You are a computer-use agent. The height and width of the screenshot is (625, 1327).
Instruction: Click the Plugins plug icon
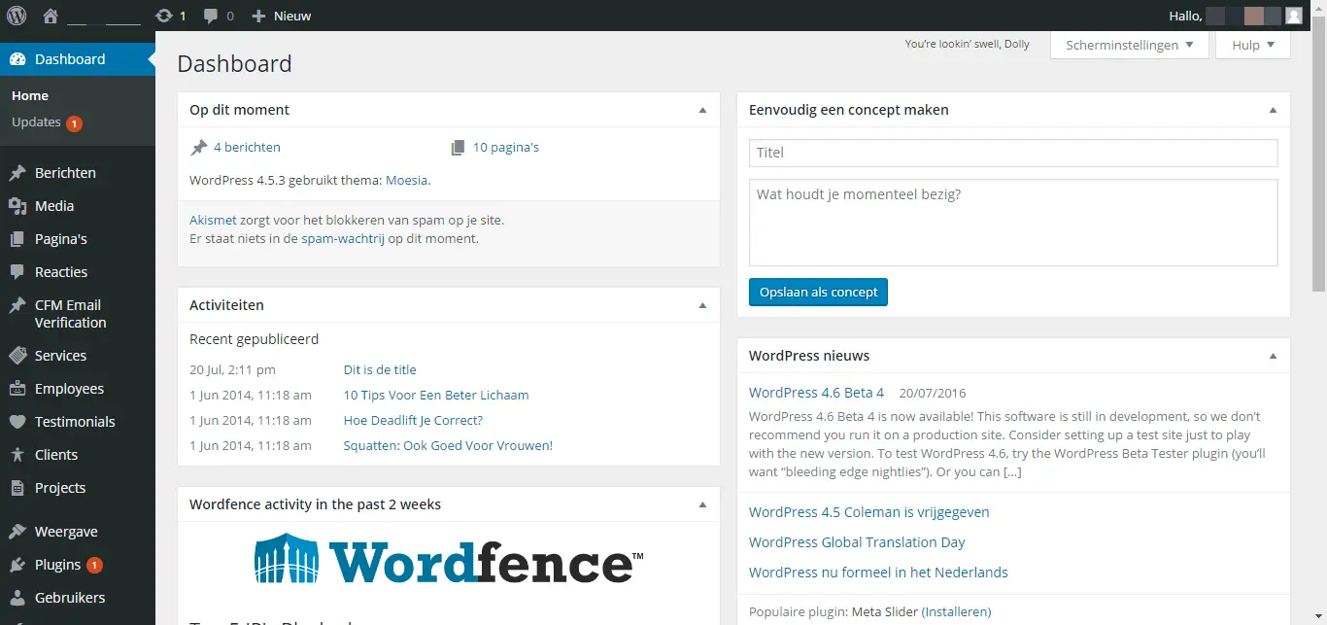(x=17, y=565)
